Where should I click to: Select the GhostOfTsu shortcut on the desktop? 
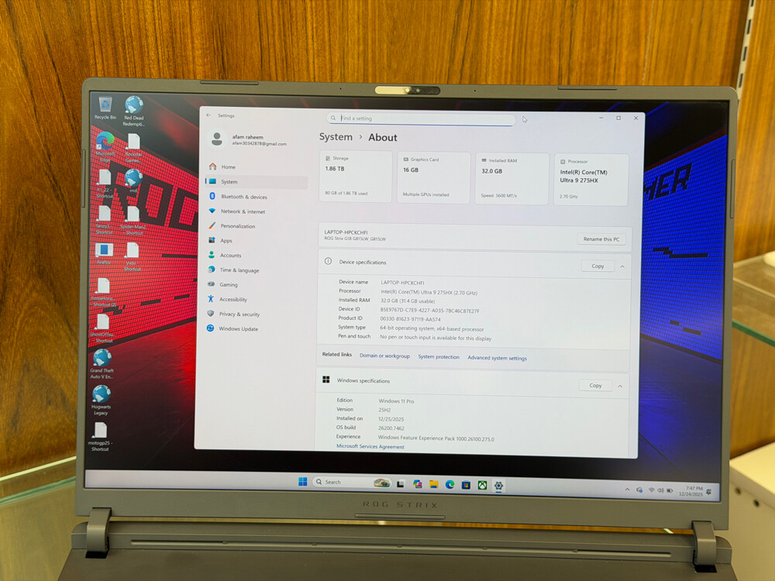click(102, 328)
